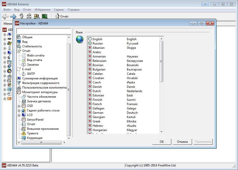Screen dimensions: 238x170
Task: Expand the first node under AIDA64 main tree
Action: click(5, 35)
